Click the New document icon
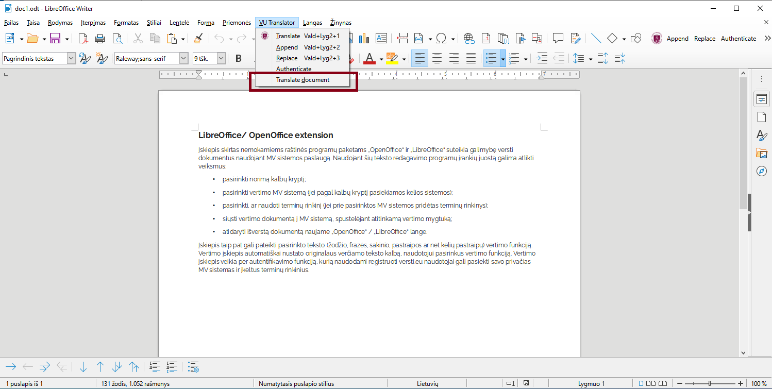 click(x=10, y=38)
